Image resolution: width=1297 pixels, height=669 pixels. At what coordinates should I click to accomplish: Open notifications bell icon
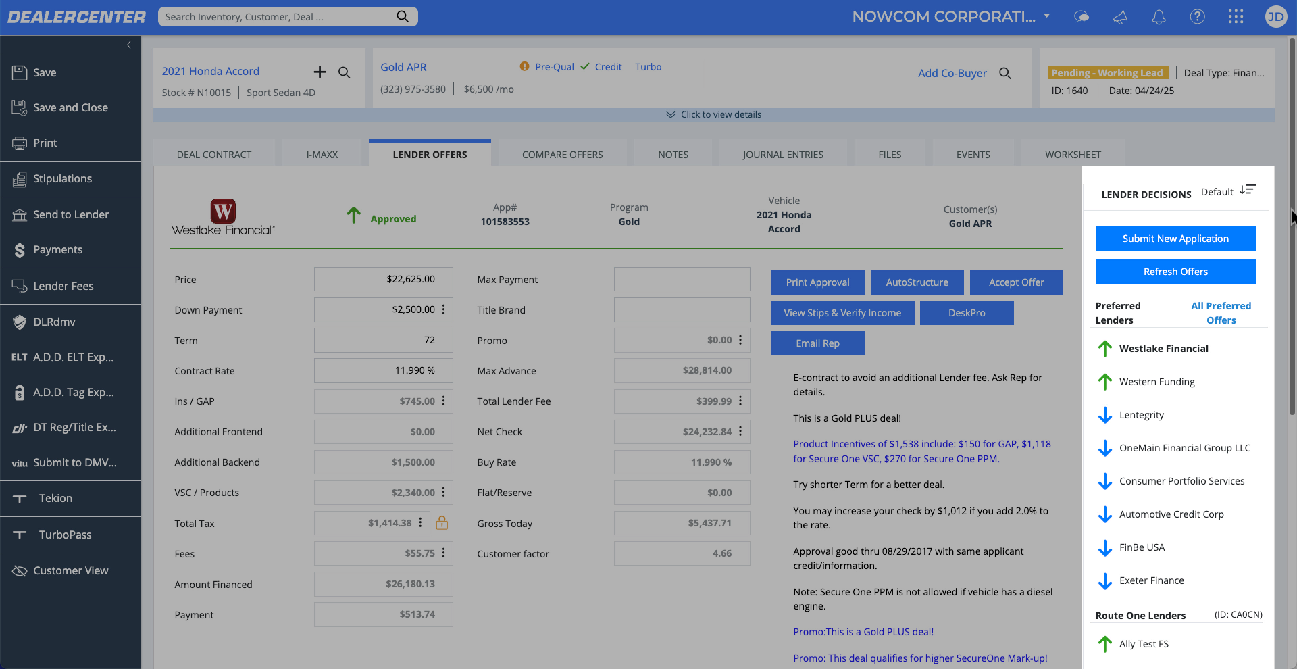pos(1159,17)
